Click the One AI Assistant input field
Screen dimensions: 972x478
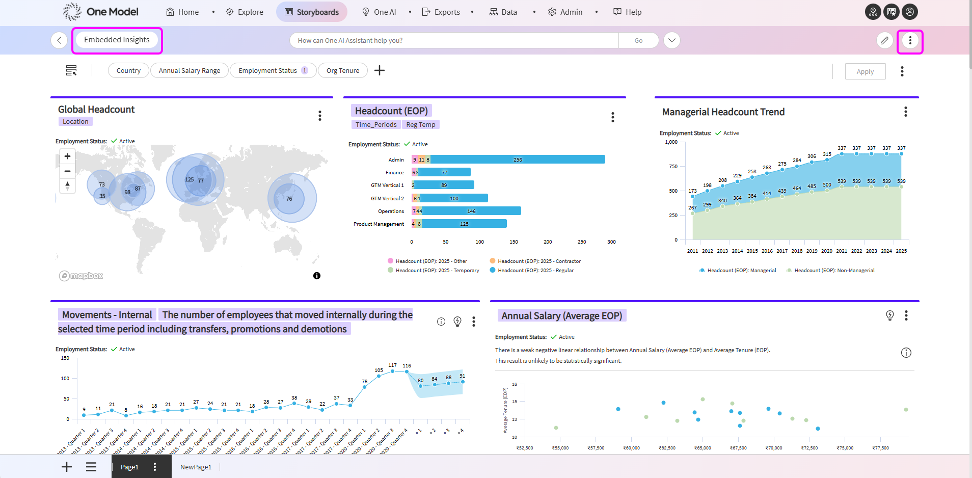point(453,40)
